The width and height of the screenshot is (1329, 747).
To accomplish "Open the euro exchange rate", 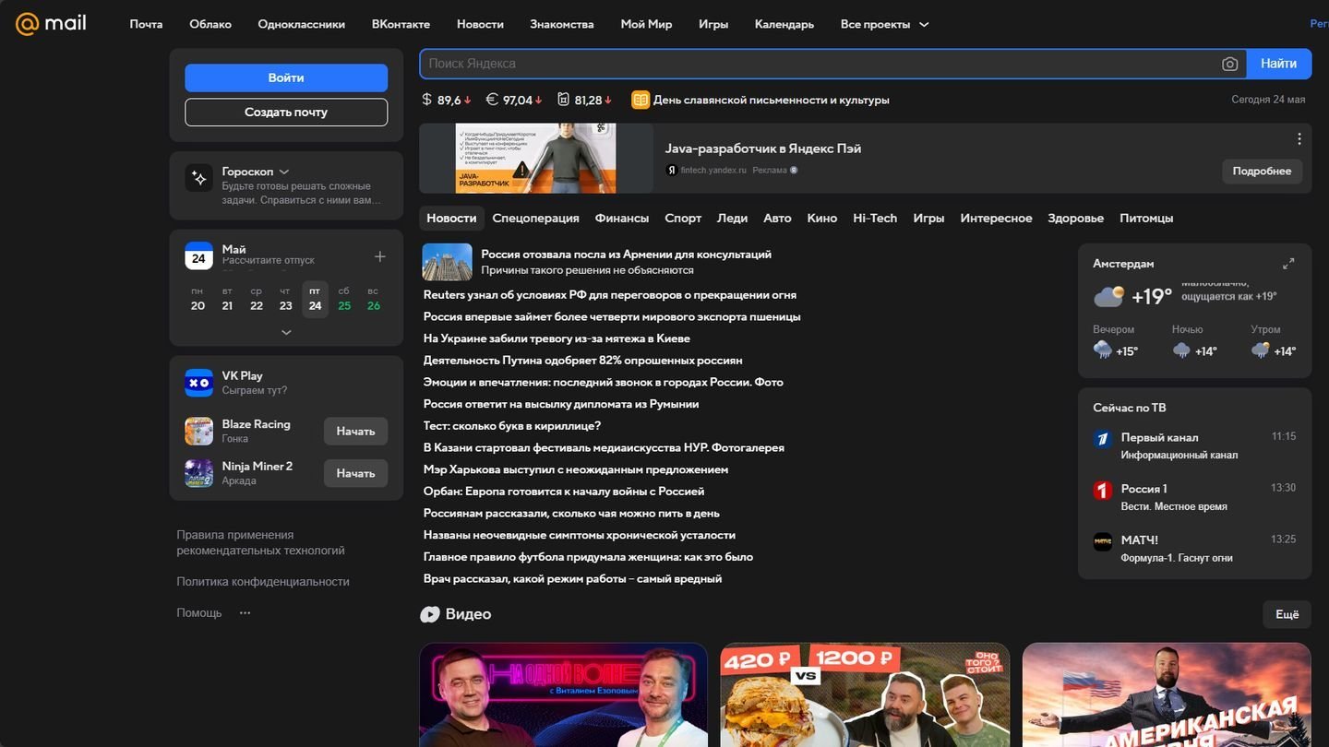I will coord(514,100).
